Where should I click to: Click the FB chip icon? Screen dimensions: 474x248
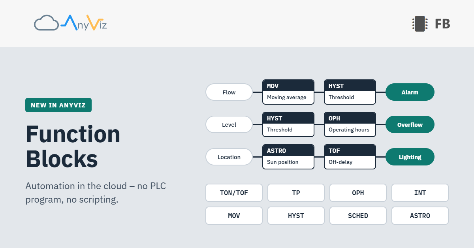pyautogui.click(x=419, y=24)
